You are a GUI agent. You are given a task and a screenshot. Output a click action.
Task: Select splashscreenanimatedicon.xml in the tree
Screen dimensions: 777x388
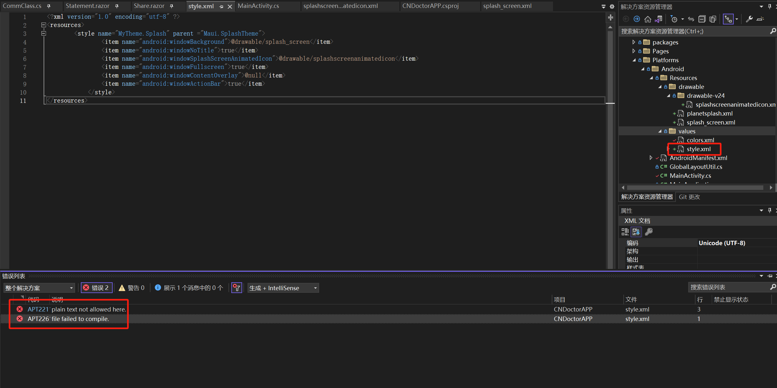coord(735,104)
